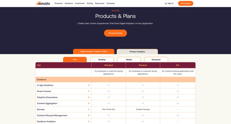Expand the Smart Context row plus icon
231x124 pixels.
pos(89,91)
